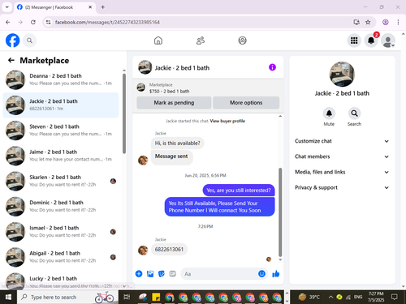Click the Windows taskbar search box
Screen dimensions: 406x304
(x=67, y=297)
